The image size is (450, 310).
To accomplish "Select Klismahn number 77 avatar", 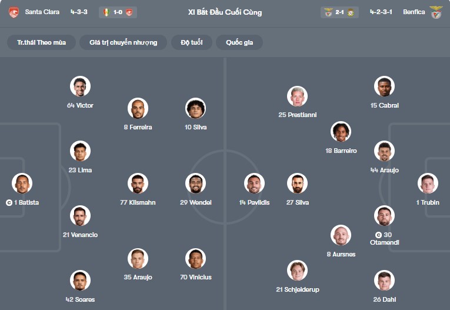I will tap(138, 184).
